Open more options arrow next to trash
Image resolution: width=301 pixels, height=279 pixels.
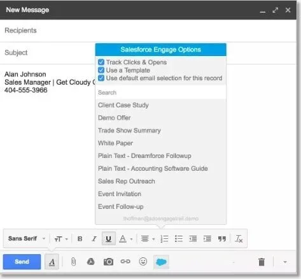(x=285, y=262)
